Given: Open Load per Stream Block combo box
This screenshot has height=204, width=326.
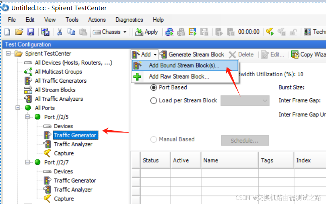Looking at the screenshot, I should click(x=245, y=101).
